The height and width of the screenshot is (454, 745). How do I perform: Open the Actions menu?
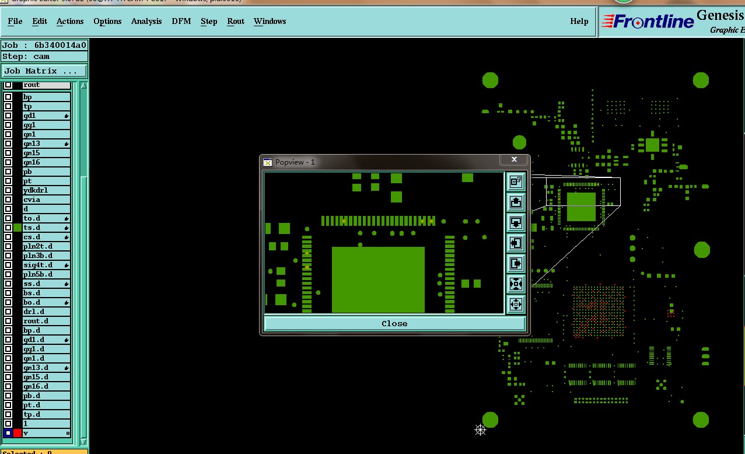(x=70, y=21)
